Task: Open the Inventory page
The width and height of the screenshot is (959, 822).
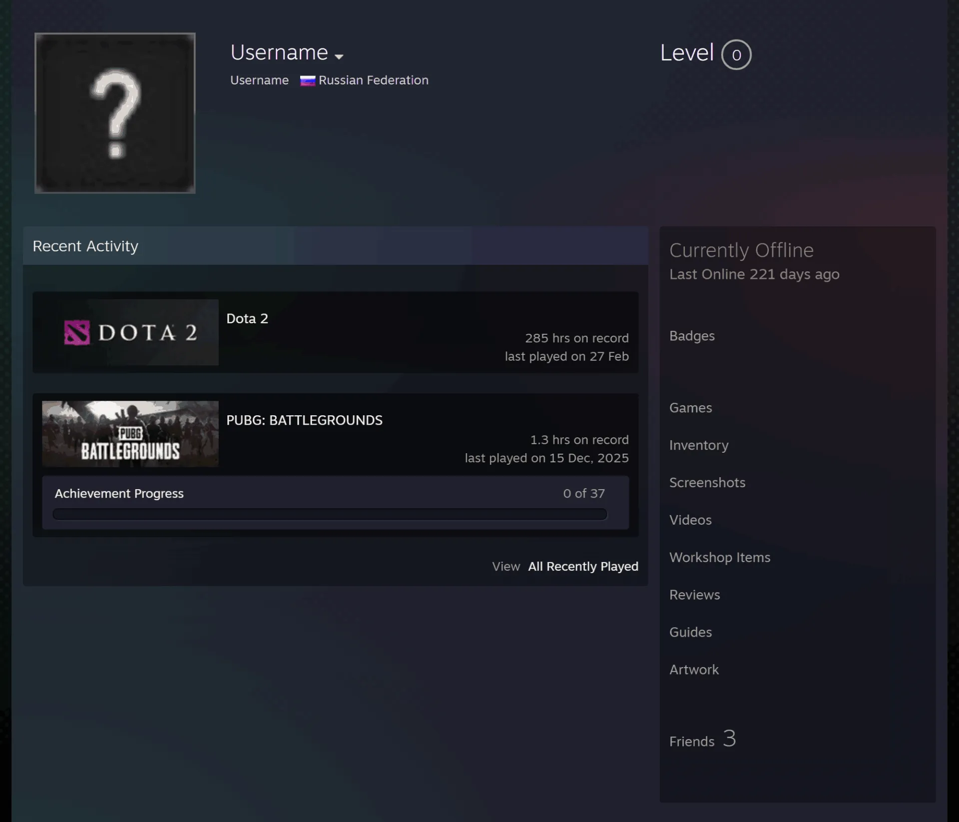Action: (x=699, y=445)
